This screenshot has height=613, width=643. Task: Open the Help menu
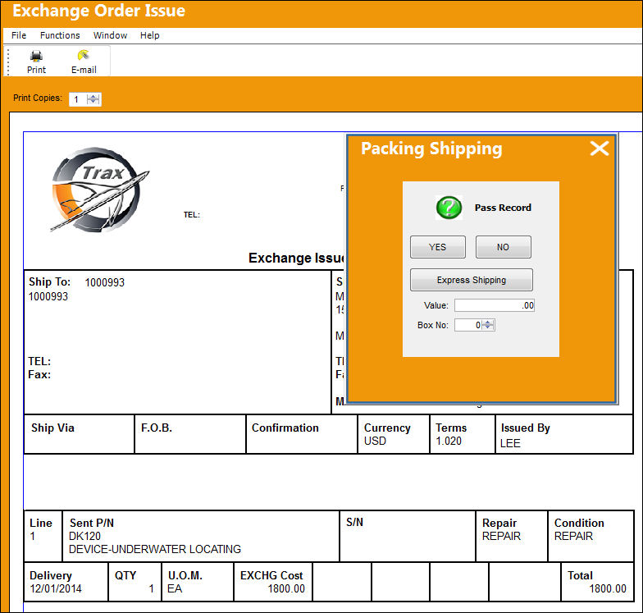(149, 35)
